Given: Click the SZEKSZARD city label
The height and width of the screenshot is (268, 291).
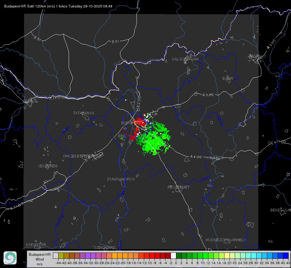Looking at the screenshot, I should [105, 247].
